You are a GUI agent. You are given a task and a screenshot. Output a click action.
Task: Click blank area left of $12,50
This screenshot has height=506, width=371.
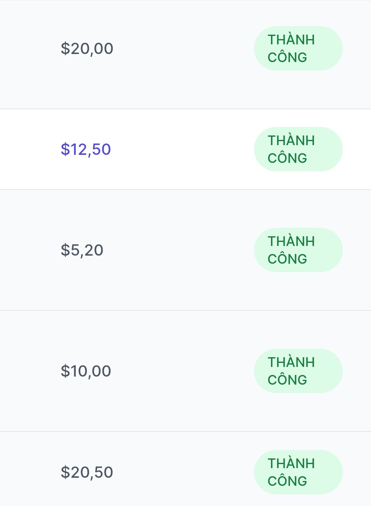click(28, 150)
